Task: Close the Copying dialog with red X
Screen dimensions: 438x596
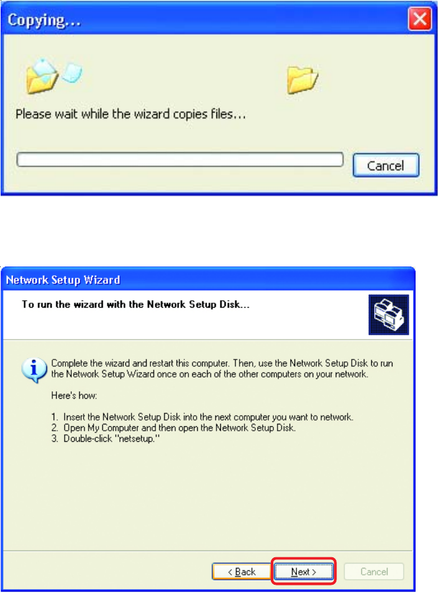Action: click(x=420, y=19)
